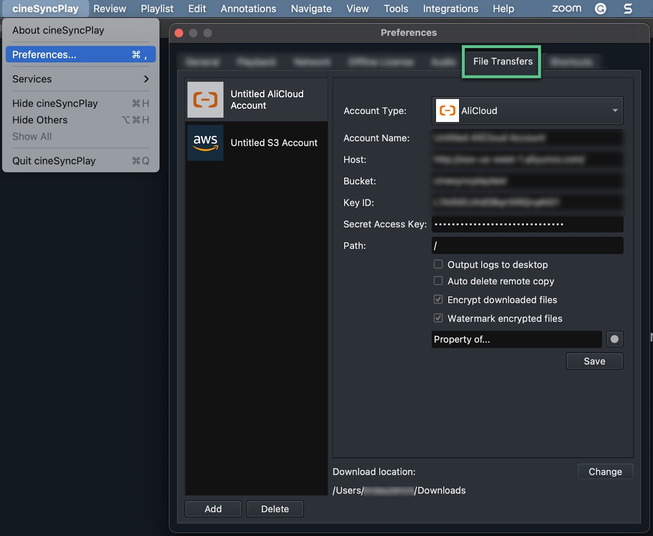Open the Tools menu
This screenshot has height=536, width=653.
396,9
